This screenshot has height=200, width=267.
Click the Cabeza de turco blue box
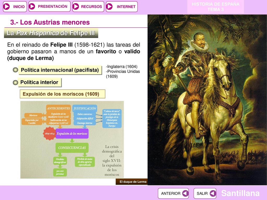(x=112, y=118)
